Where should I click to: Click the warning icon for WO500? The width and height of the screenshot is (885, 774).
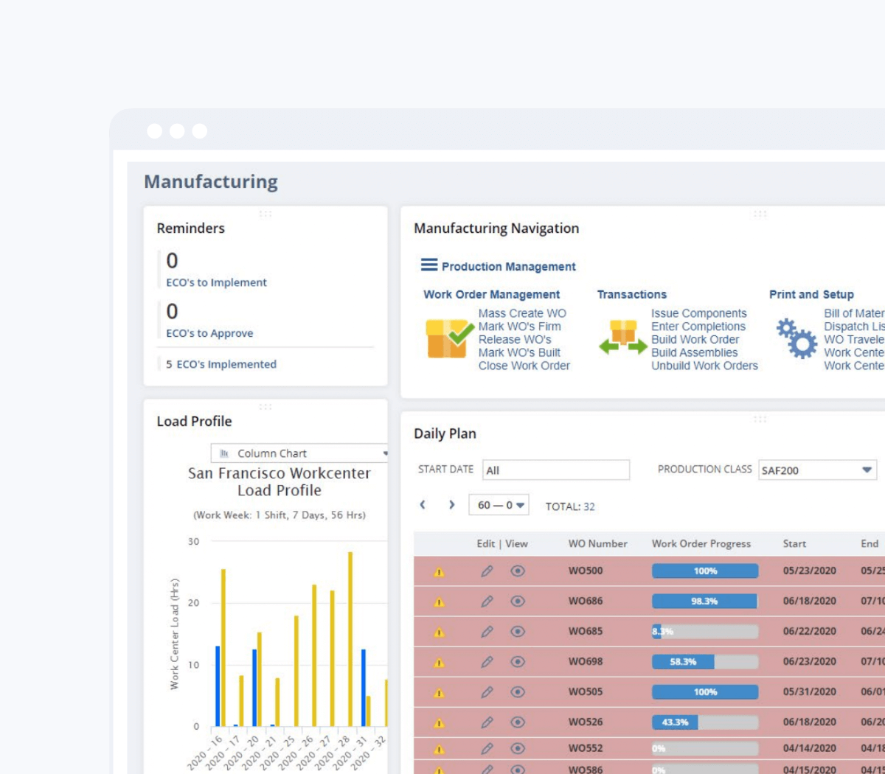pyautogui.click(x=439, y=572)
